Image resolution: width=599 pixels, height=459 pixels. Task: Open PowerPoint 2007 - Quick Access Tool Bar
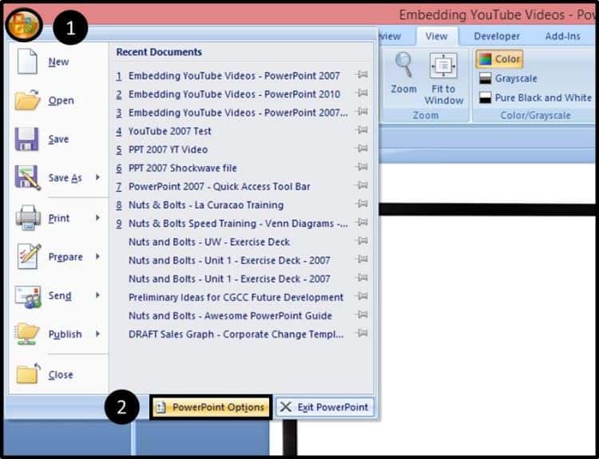(x=220, y=186)
